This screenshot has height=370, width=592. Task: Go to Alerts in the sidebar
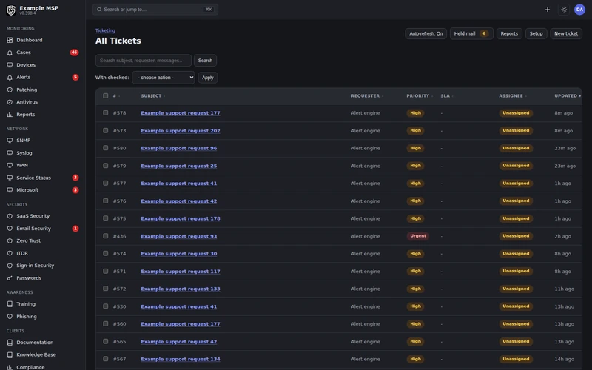pyautogui.click(x=43, y=78)
